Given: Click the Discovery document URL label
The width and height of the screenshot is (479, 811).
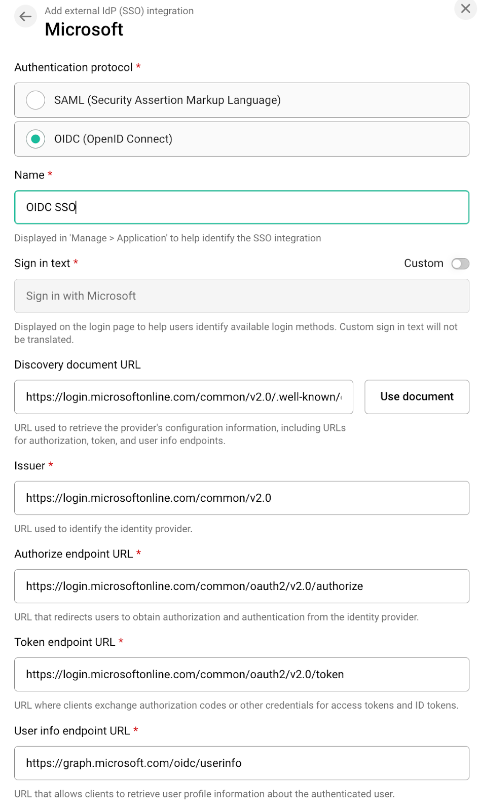Looking at the screenshot, I should [78, 365].
